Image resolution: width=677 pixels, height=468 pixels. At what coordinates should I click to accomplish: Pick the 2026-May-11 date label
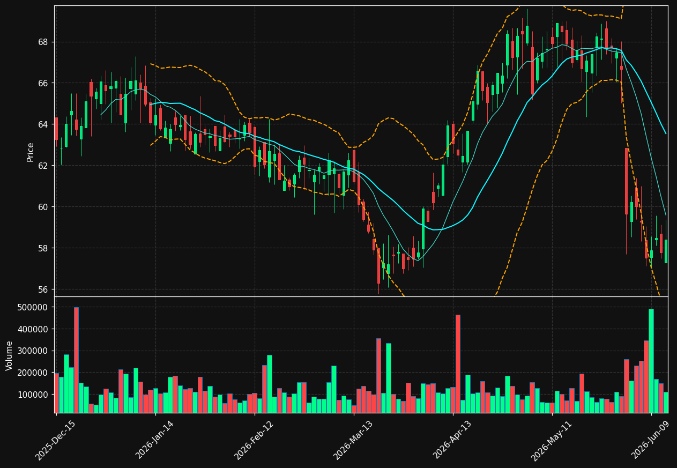coord(551,440)
